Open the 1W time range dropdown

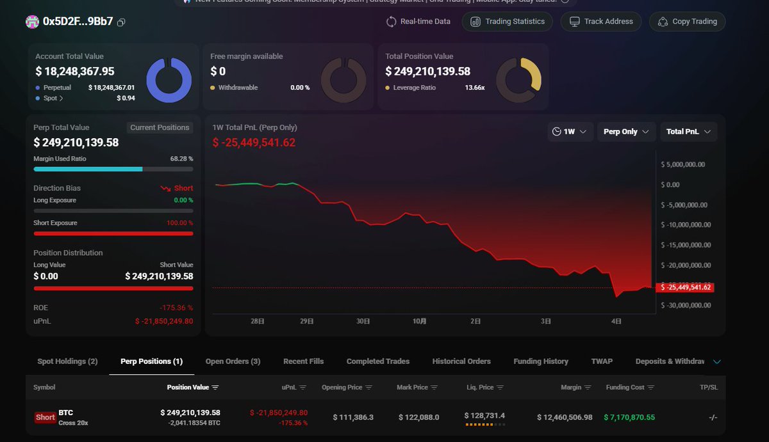click(570, 132)
